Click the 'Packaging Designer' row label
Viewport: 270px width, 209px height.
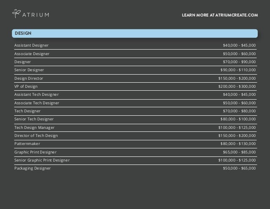coord(32,168)
